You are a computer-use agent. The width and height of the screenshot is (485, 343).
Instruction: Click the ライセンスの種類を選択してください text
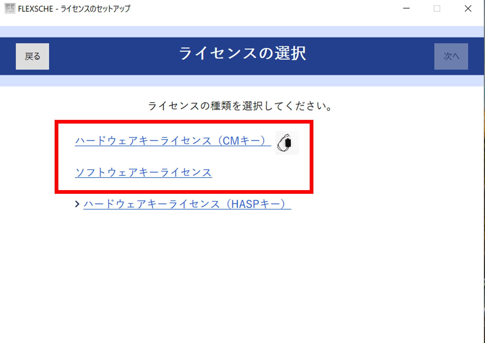point(240,106)
